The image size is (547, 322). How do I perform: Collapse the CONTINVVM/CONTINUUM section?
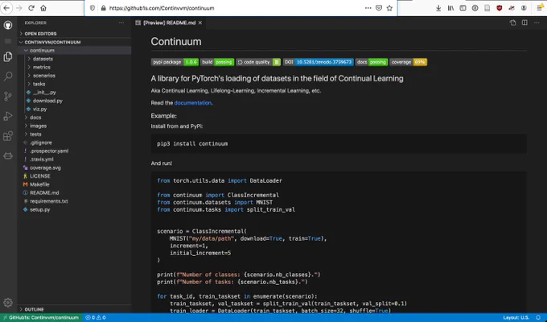click(x=74, y=42)
